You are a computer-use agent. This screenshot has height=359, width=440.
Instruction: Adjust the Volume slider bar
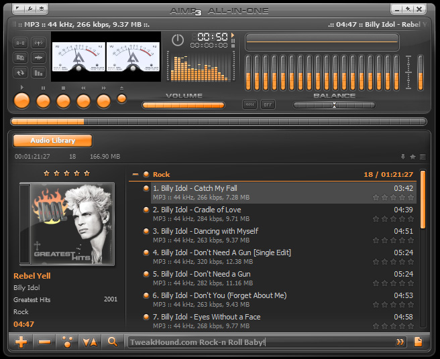click(x=183, y=105)
